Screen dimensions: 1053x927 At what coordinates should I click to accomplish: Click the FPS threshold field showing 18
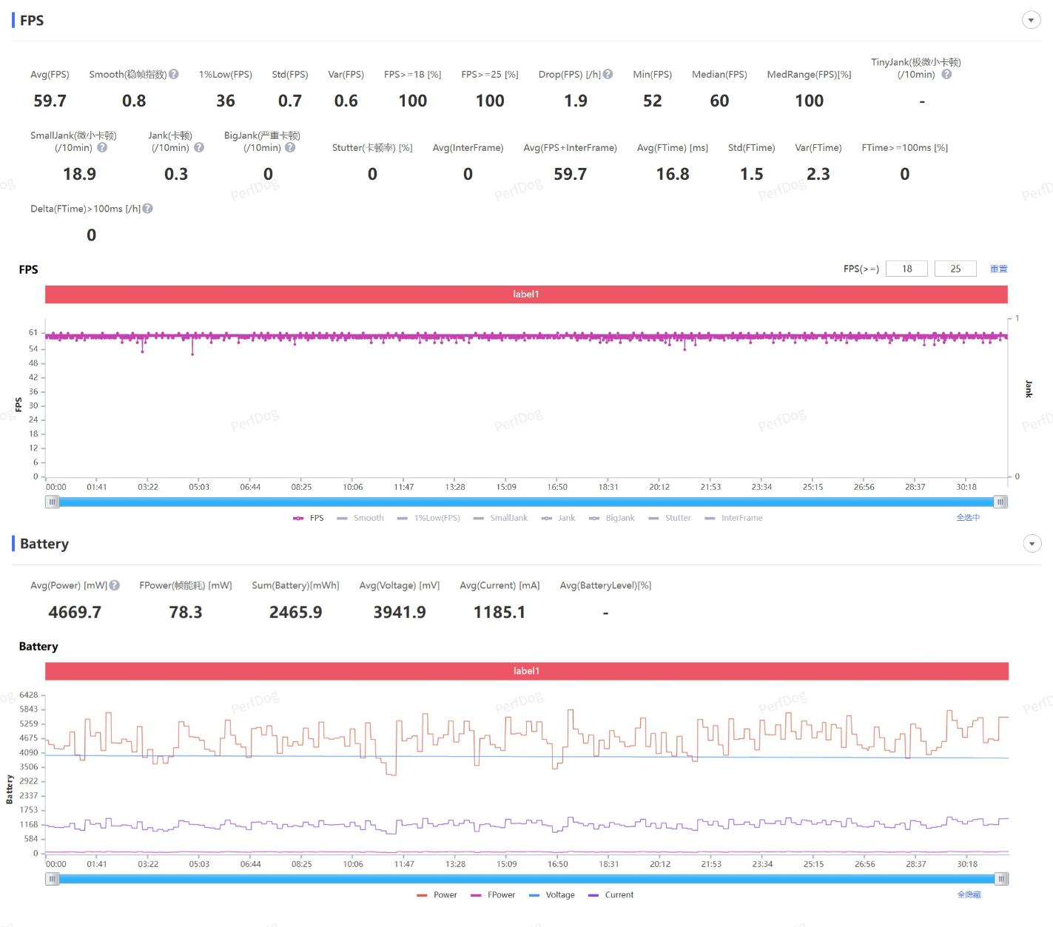tap(906, 269)
